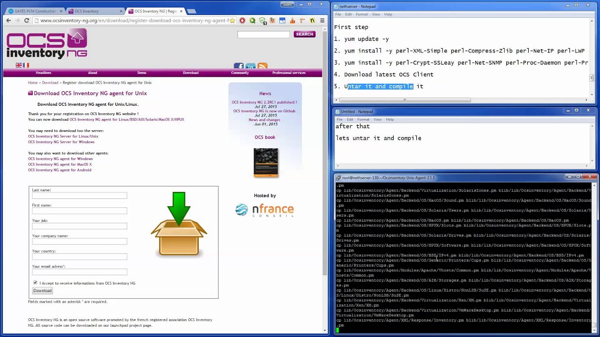Click the VLC cone extension icon
The height and width of the screenshot is (337, 600).
click(x=292, y=21)
